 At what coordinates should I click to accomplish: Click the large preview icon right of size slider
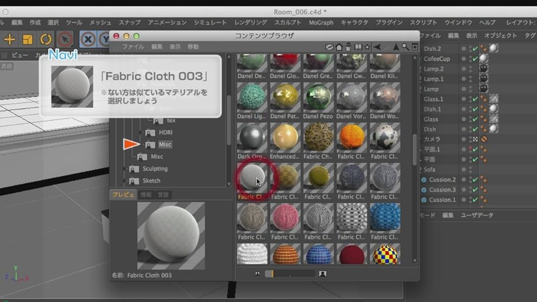(x=323, y=274)
